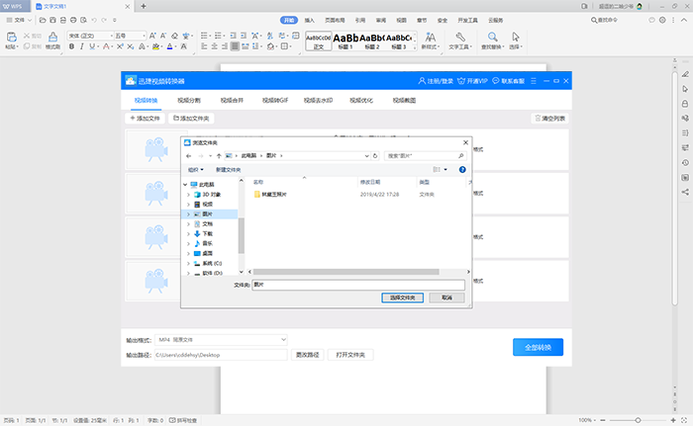Image resolution: width=693 pixels, height=426 pixels.
Task: Open the 视频转GIF tab in video converter
Action: coord(275,100)
